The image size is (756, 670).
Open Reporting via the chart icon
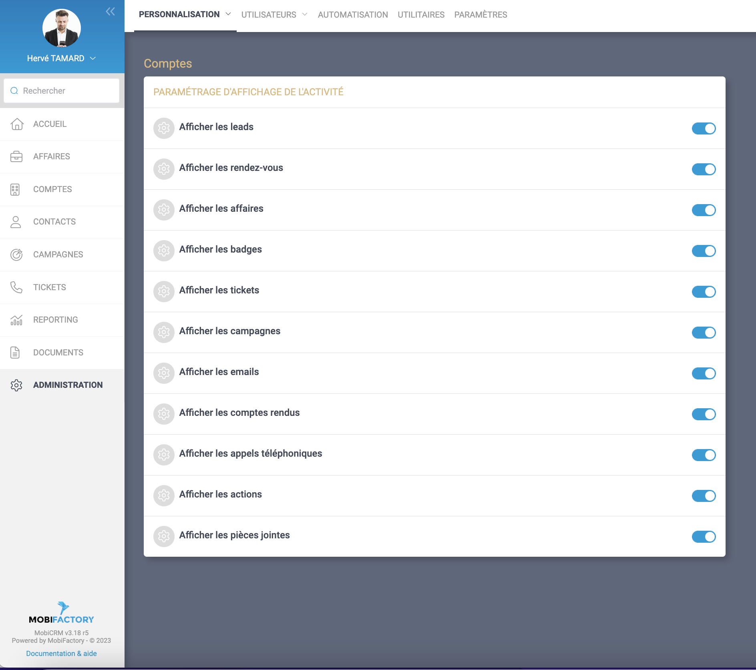[x=16, y=320]
